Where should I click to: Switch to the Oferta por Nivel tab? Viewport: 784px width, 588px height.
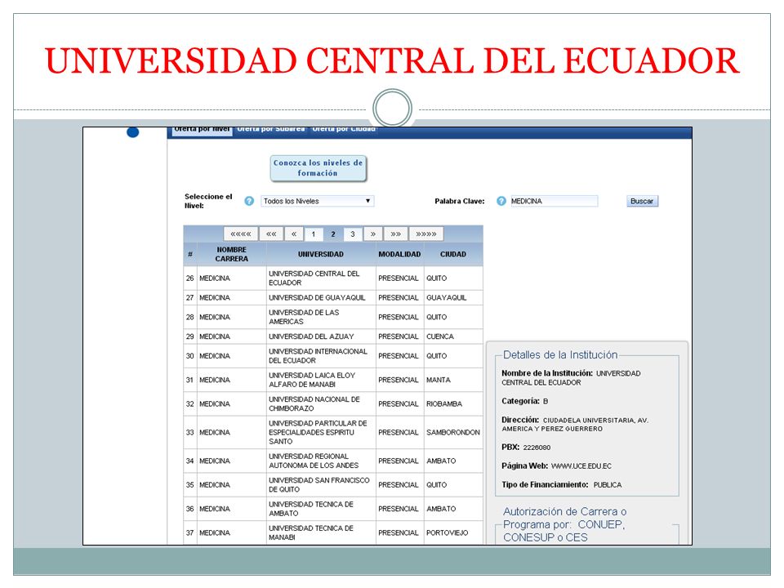point(202,130)
